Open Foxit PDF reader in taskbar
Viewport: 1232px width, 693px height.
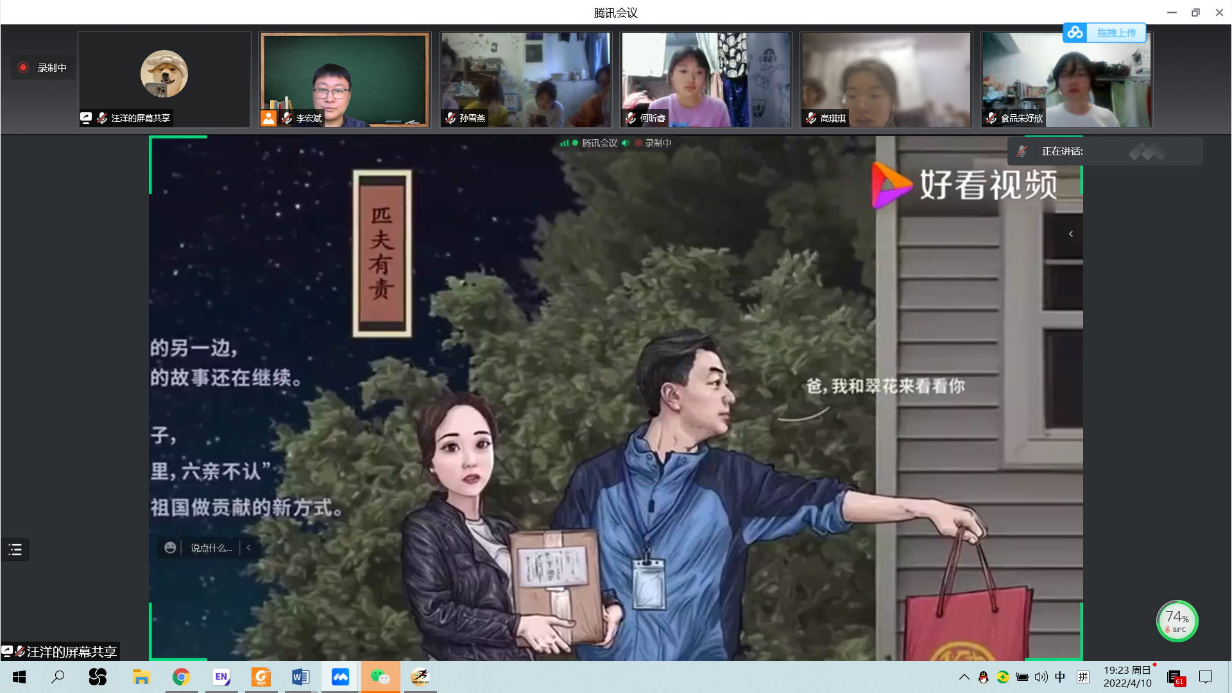(261, 677)
